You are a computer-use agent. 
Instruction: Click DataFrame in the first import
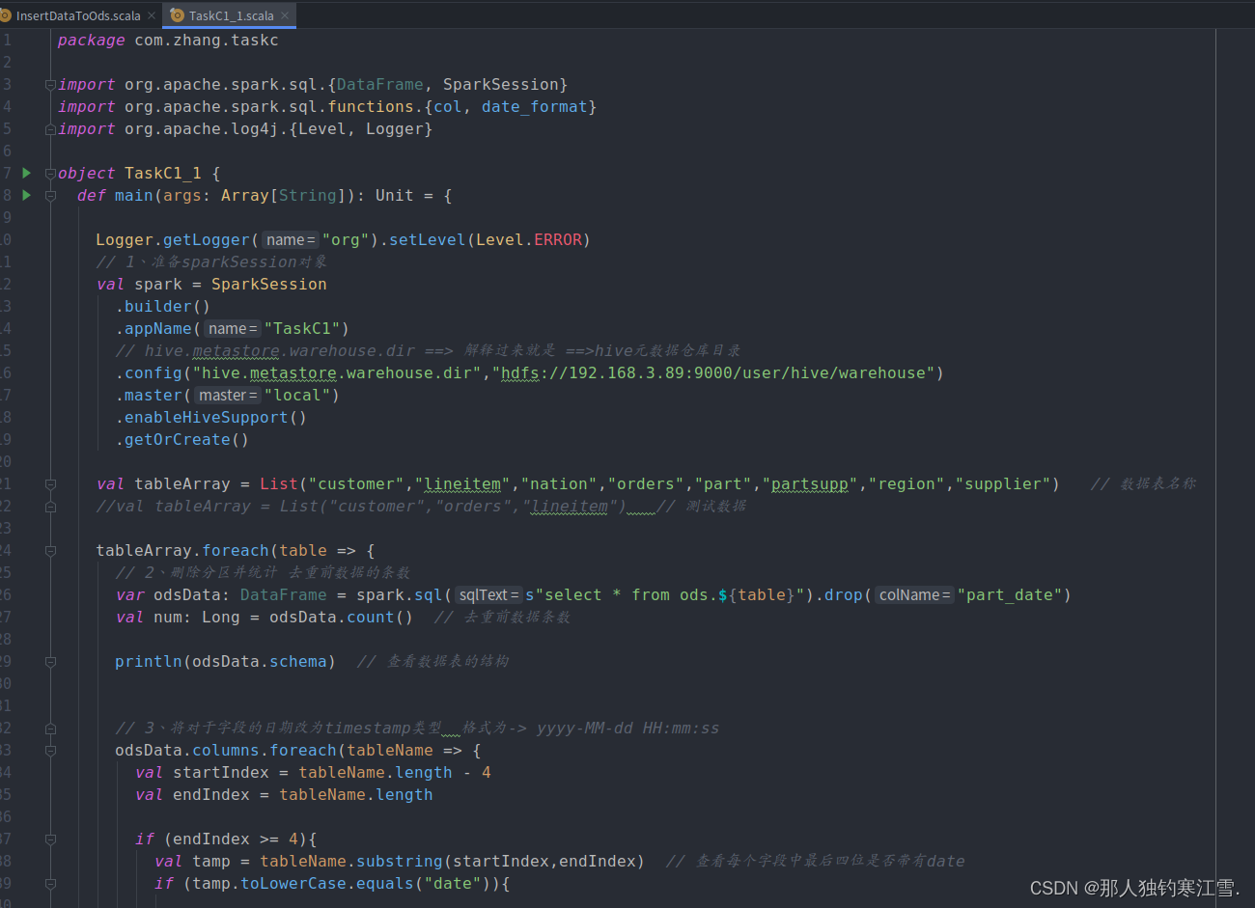coord(380,85)
